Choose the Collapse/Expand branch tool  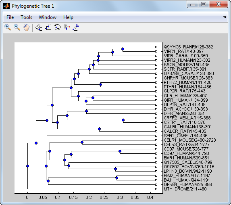(x=48, y=27)
